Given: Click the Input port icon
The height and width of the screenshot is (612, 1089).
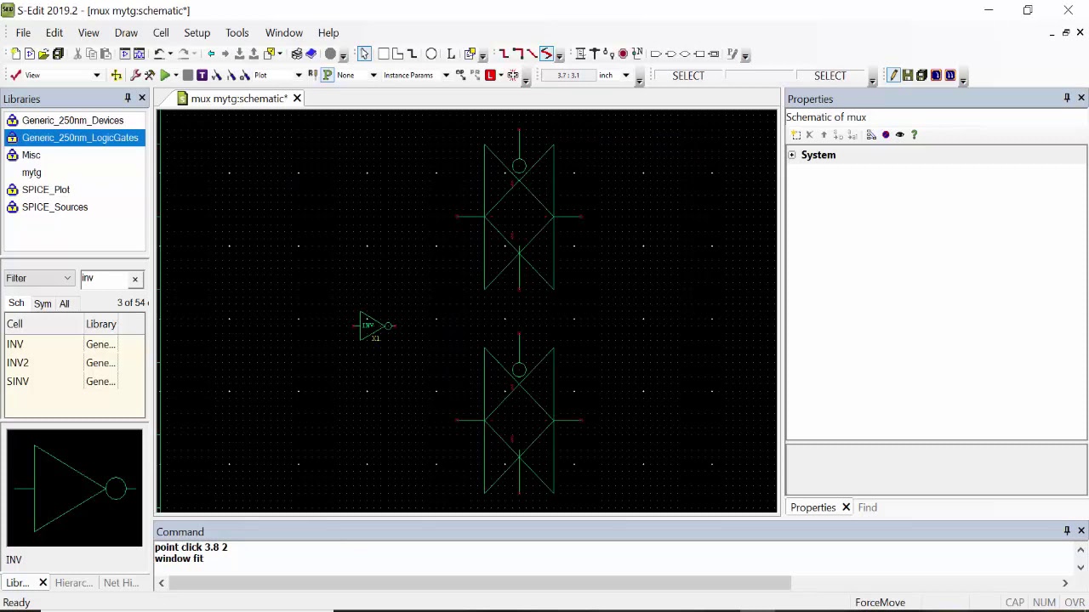Looking at the screenshot, I should click(x=656, y=54).
